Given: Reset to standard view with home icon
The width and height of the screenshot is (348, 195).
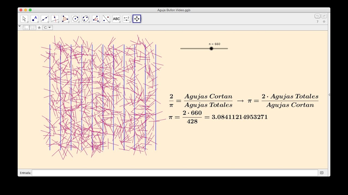Looking at the screenshot, I should pos(39,28).
